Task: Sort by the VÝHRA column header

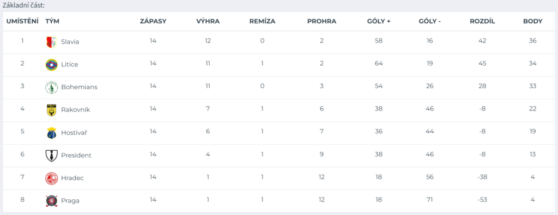Action: [x=208, y=21]
